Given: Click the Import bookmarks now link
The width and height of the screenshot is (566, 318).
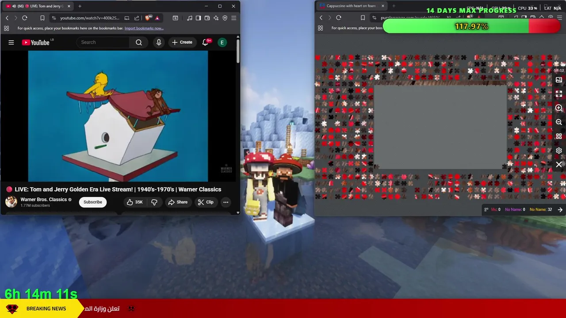Looking at the screenshot, I should [144, 28].
